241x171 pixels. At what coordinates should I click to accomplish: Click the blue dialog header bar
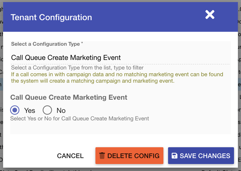pyautogui.click(x=145, y=17)
